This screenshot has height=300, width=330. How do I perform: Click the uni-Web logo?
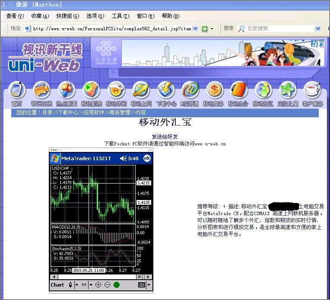tap(45, 58)
